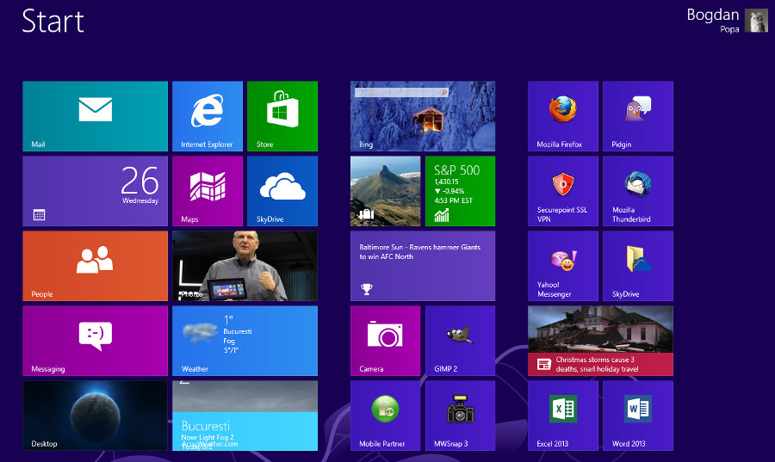Click the Bing search box
The image size is (775, 462).
click(x=401, y=92)
